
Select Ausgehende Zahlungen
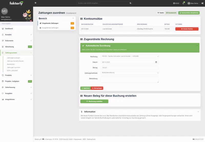tap(56, 28)
